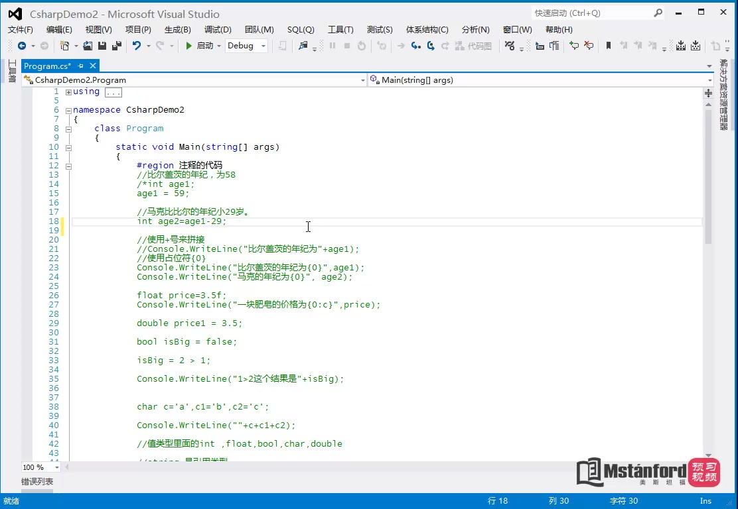Click the line 'float price=3.5f;'
This screenshot has width=738, height=509.
point(182,295)
